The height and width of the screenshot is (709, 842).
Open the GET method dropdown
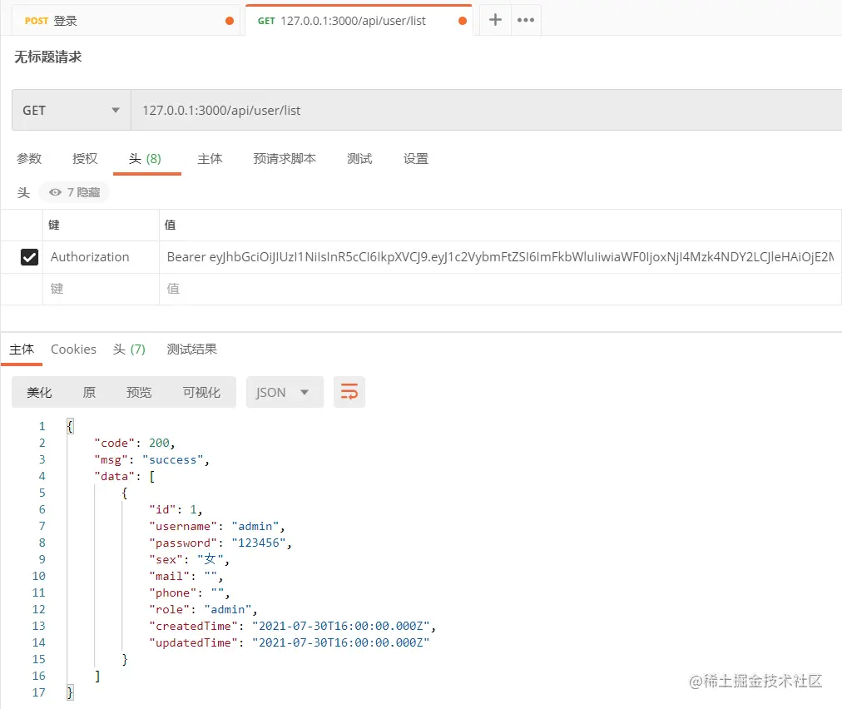(72, 110)
